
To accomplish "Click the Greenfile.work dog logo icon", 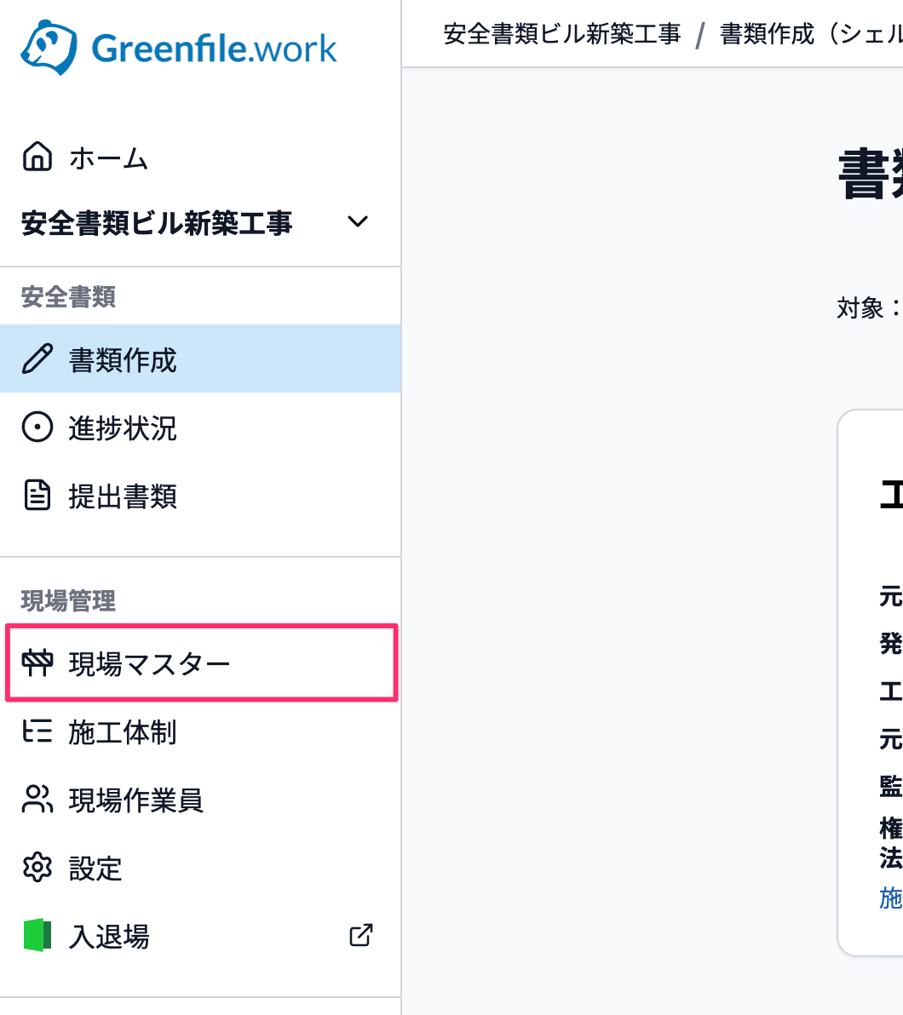I will tap(49, 47).
